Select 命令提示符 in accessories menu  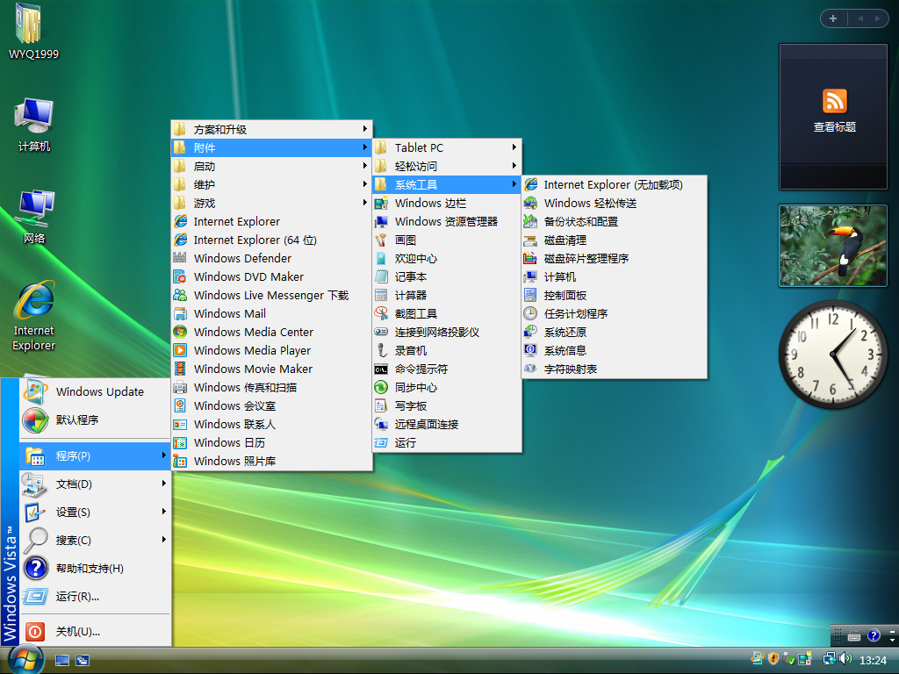pos(421,369)
